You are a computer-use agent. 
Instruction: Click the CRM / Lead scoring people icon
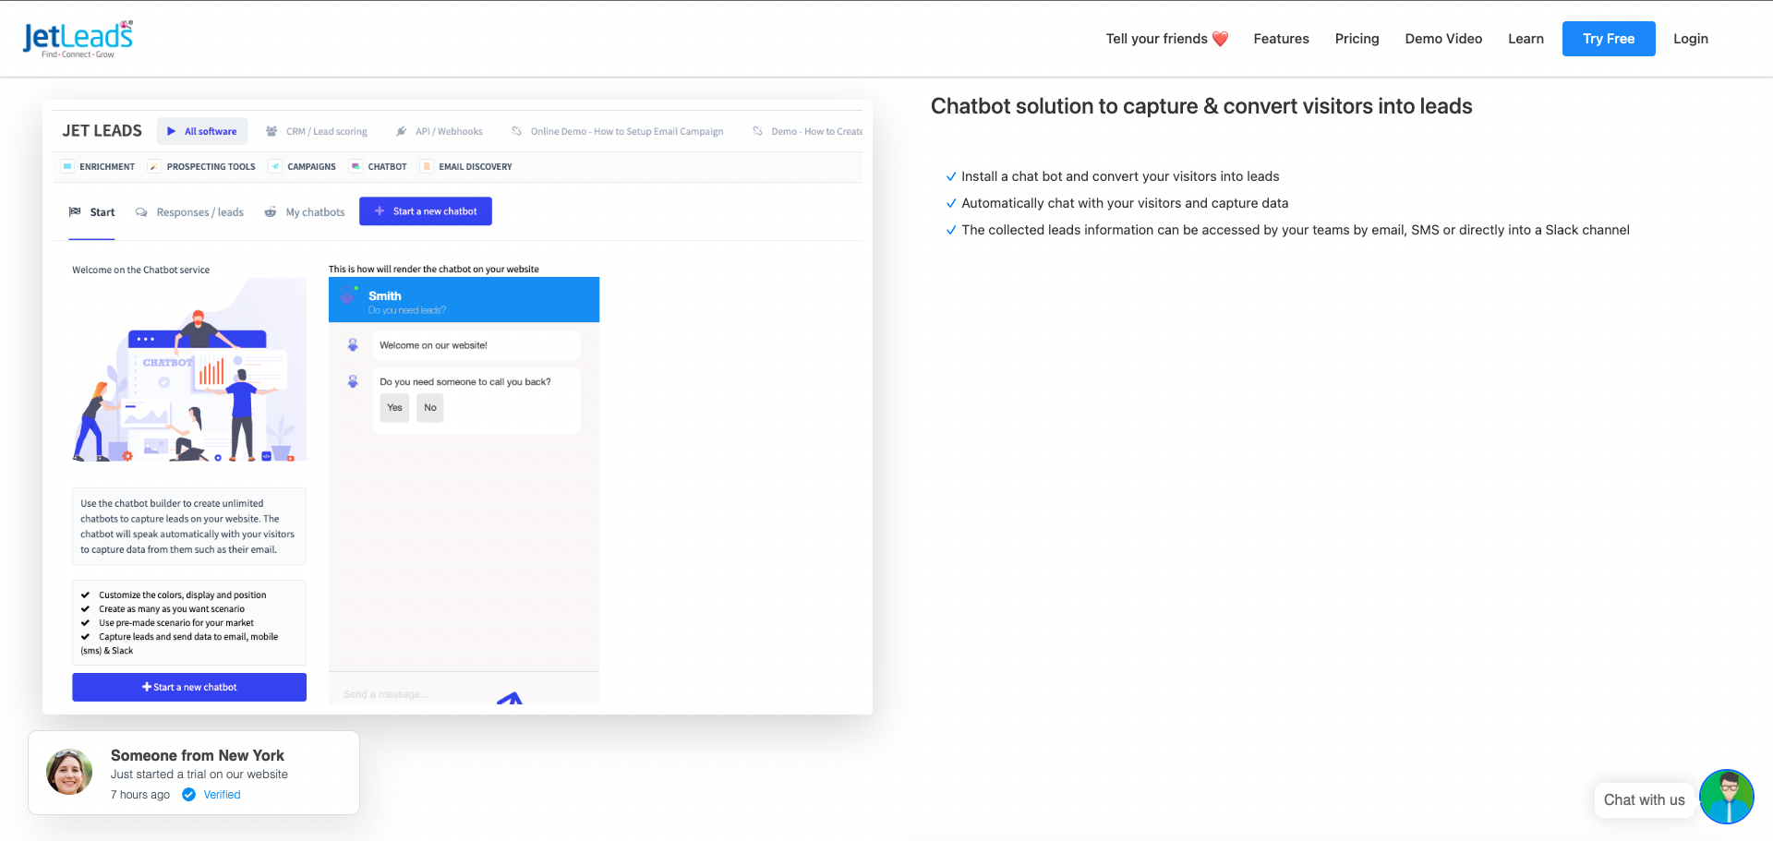[271, 131]
